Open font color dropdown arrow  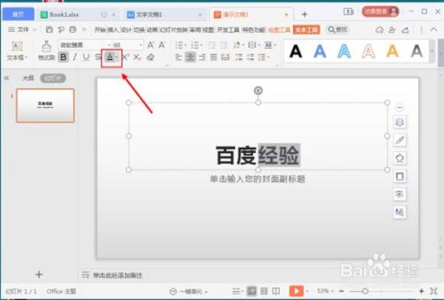pyautogui.click(x=117, y=58)
